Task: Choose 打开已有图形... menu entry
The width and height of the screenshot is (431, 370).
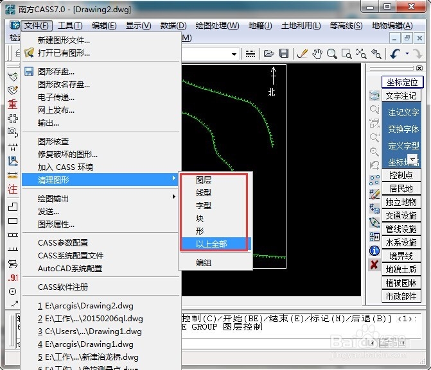Action: [101, 53]
